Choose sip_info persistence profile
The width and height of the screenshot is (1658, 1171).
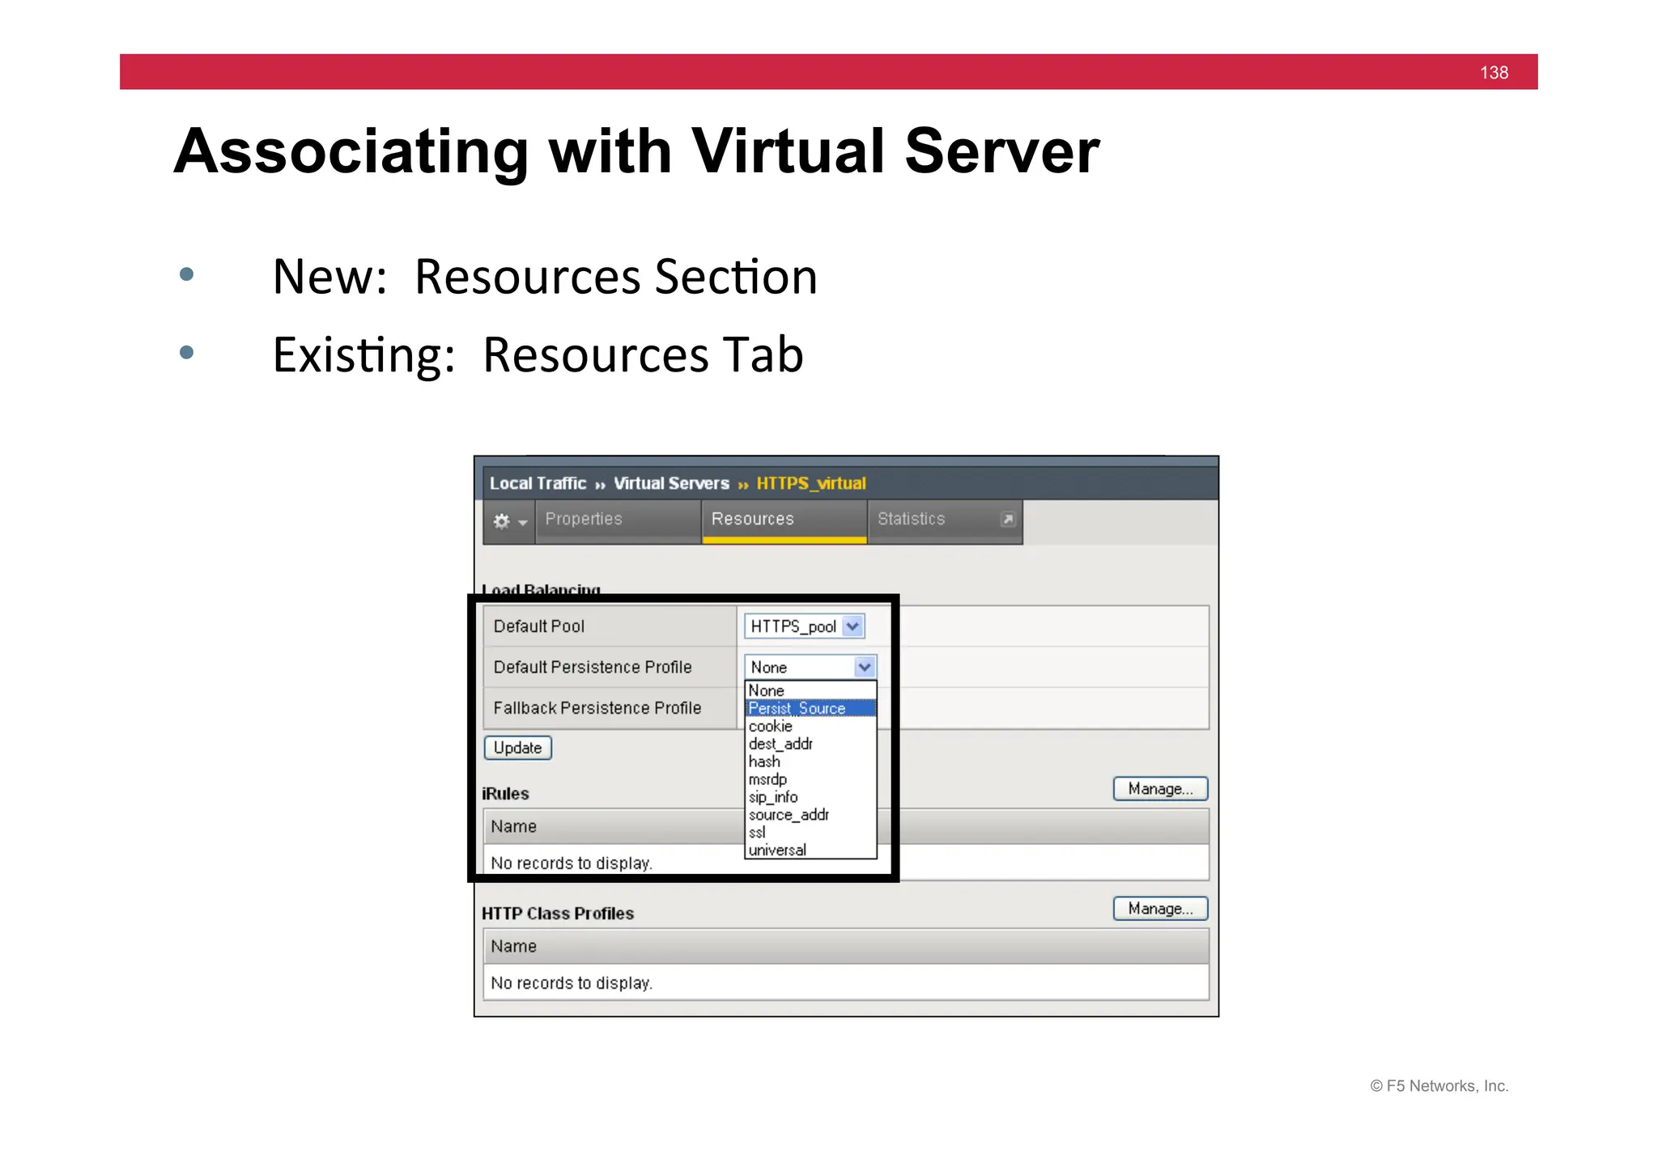[x=810, y=797]
